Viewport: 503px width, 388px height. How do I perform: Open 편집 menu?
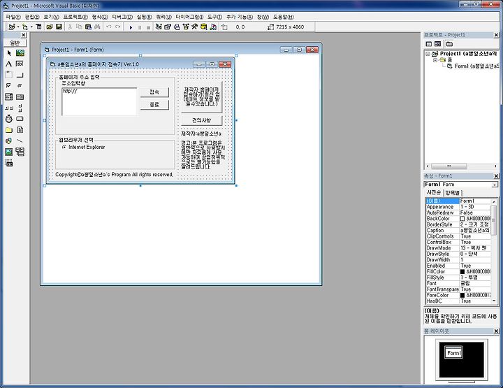point(32,17)
